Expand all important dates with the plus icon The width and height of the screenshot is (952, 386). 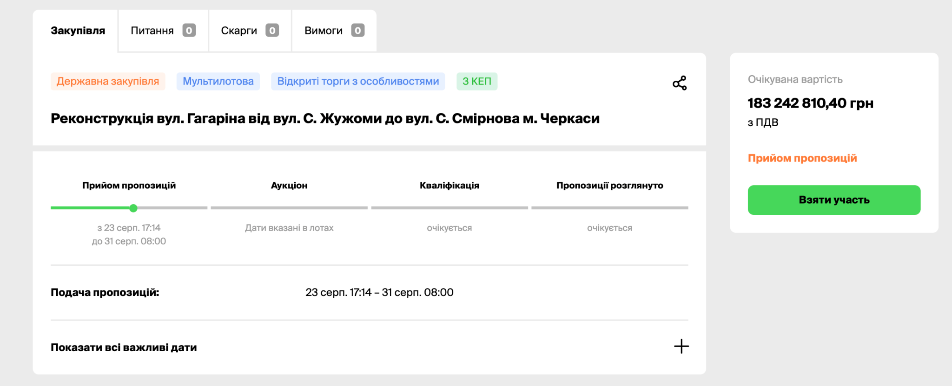click(681, 346)
